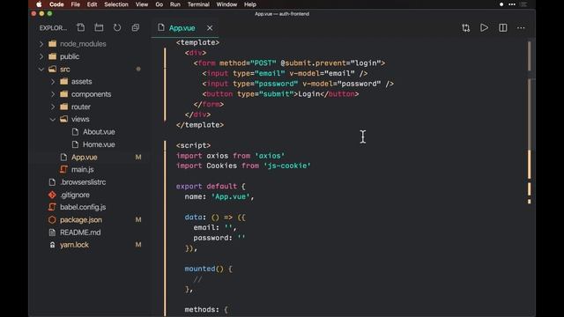The image size is (564, 317).
Task: Run the code with the play icon
Action: click(x=484, y=27)
